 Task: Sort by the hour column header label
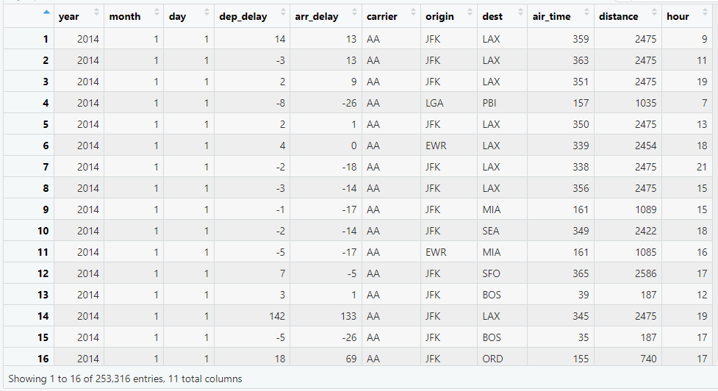[x=678, y=16]
